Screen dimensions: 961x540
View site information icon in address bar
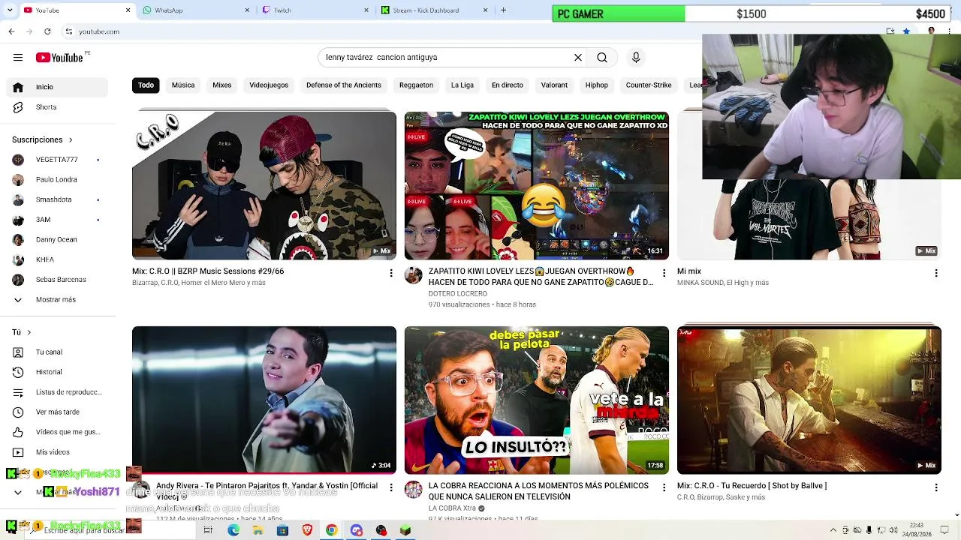point(69,31)
